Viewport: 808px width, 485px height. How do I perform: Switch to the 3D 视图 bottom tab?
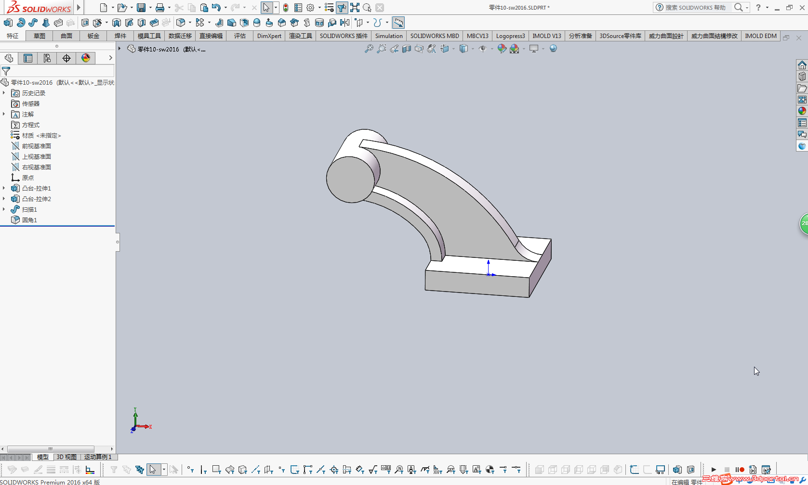(x=66, y=457)
